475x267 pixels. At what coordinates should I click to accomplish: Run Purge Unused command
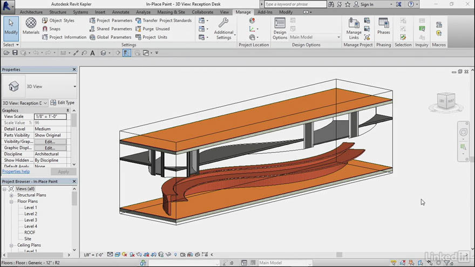152,29
